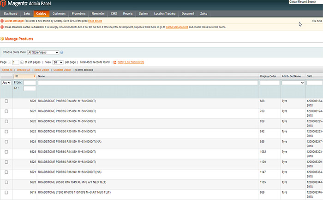The image size is (323, 200).
Task: Open the CMS menu
Action: coord(114,13)
